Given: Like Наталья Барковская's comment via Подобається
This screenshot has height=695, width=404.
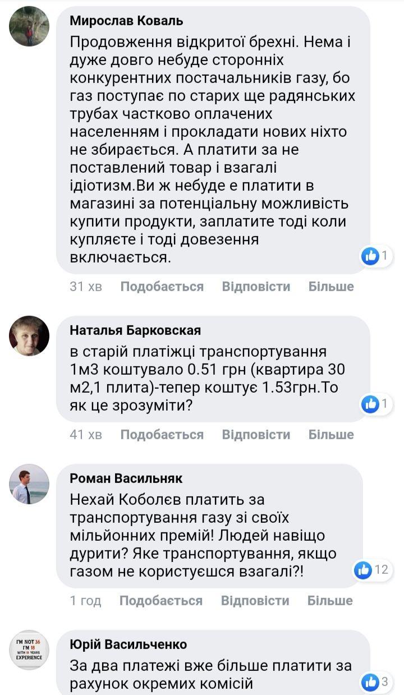Looking at the screenshot, I should [x=162, y=435].
